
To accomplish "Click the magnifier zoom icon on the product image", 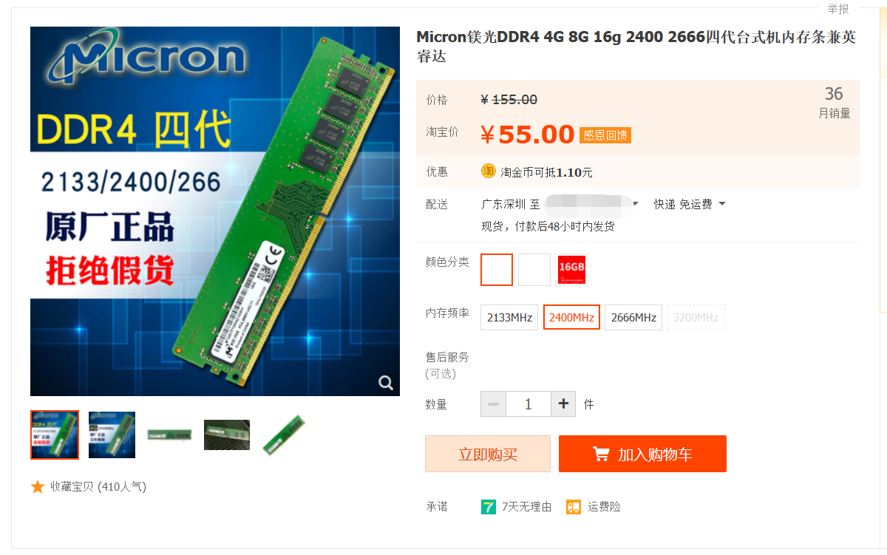I will (x=386, y=382).
